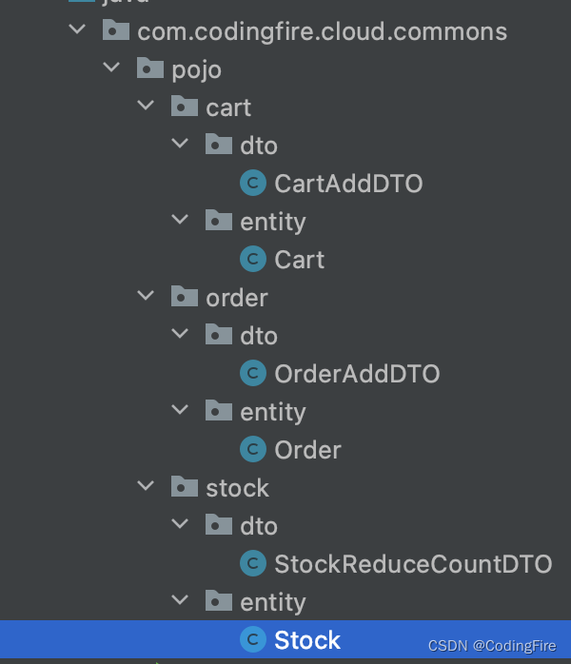Image resolution: width=571 pixels, height=664 pixels.
Task: Collapse the order package chevron
Action: 146,296
